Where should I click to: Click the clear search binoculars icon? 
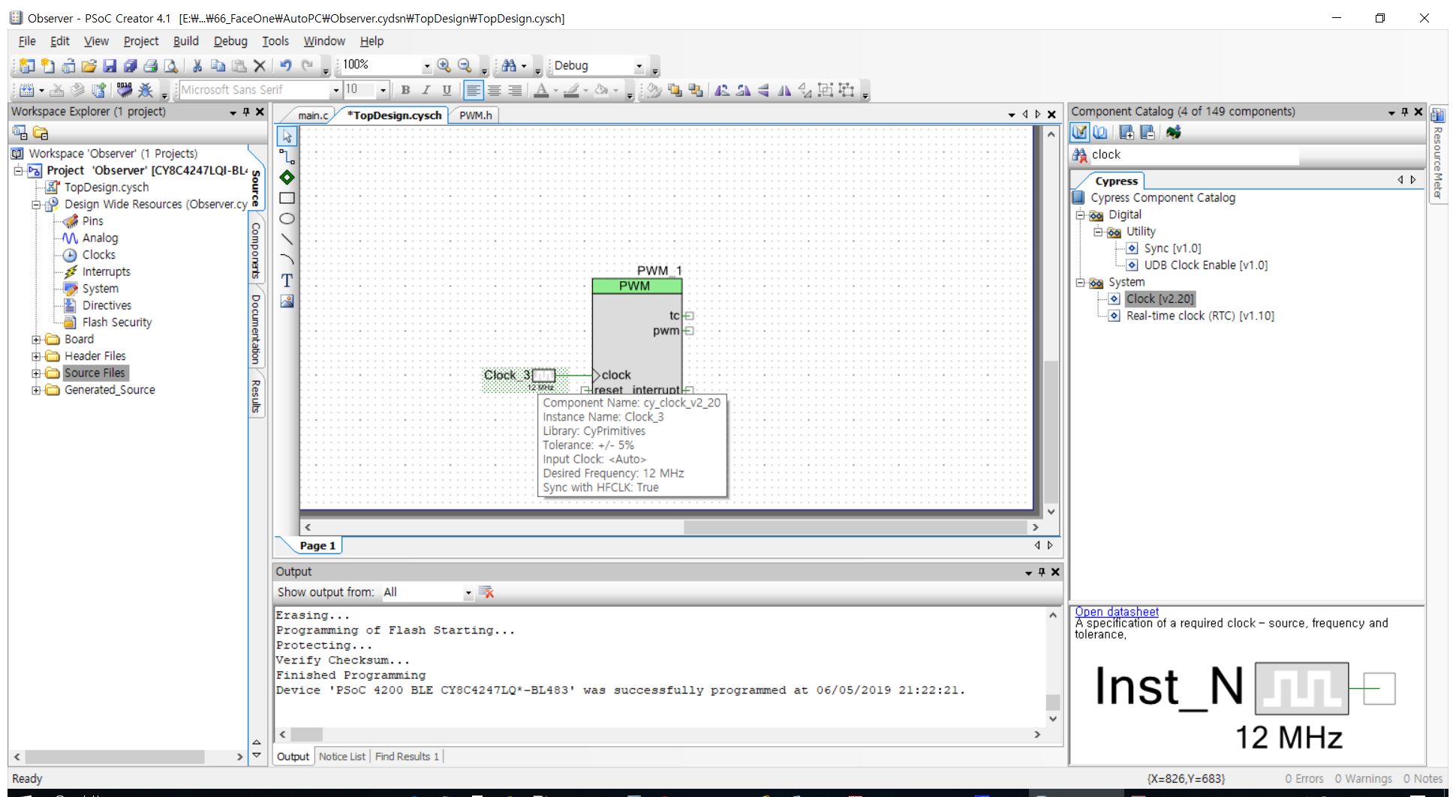coord(1080,155)
